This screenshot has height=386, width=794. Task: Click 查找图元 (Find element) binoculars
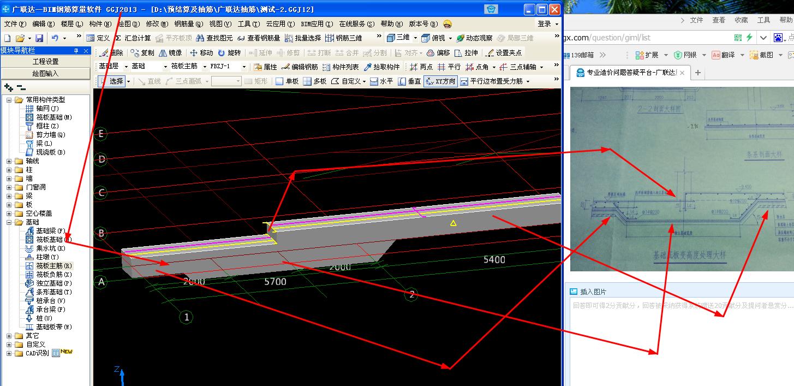214,38
